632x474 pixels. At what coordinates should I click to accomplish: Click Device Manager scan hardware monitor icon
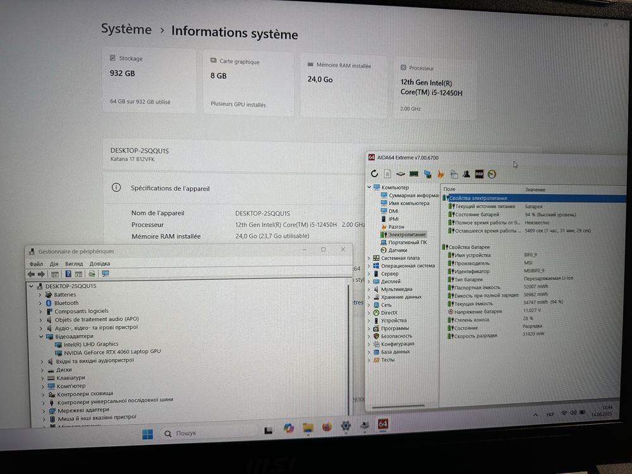pos(106,274)
